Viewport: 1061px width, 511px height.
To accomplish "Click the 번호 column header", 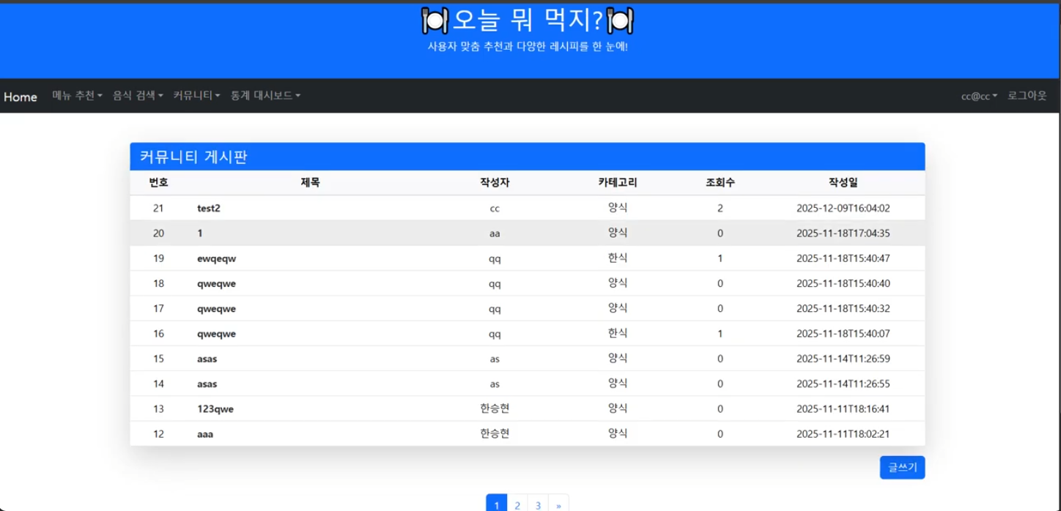I will pyautogui.click(x=159, y=183).
